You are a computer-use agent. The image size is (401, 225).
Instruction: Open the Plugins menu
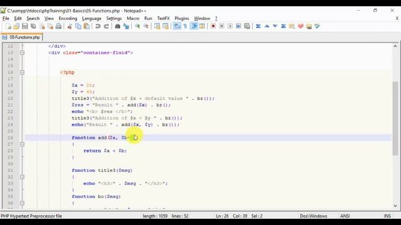tap(182, 18)
